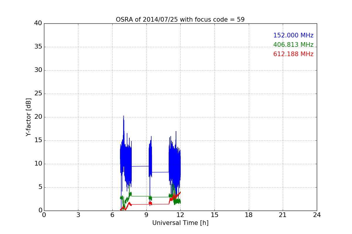Screen dimensions: 352x234
Task: Select the 406.813 MHz legend label
Action: [x=293, y=45]
